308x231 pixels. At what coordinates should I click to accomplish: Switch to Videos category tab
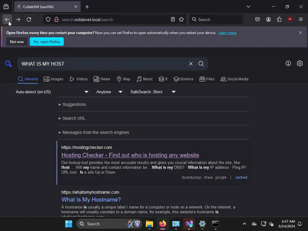pyautogui.click(x=79, y=79)
